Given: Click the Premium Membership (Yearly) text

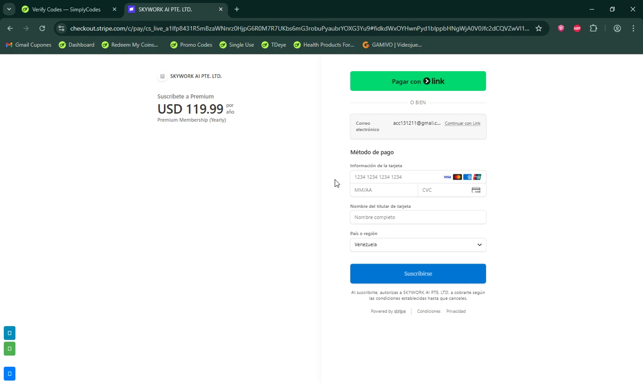Looking at the screenshot, I should click(x=192, y=120).
